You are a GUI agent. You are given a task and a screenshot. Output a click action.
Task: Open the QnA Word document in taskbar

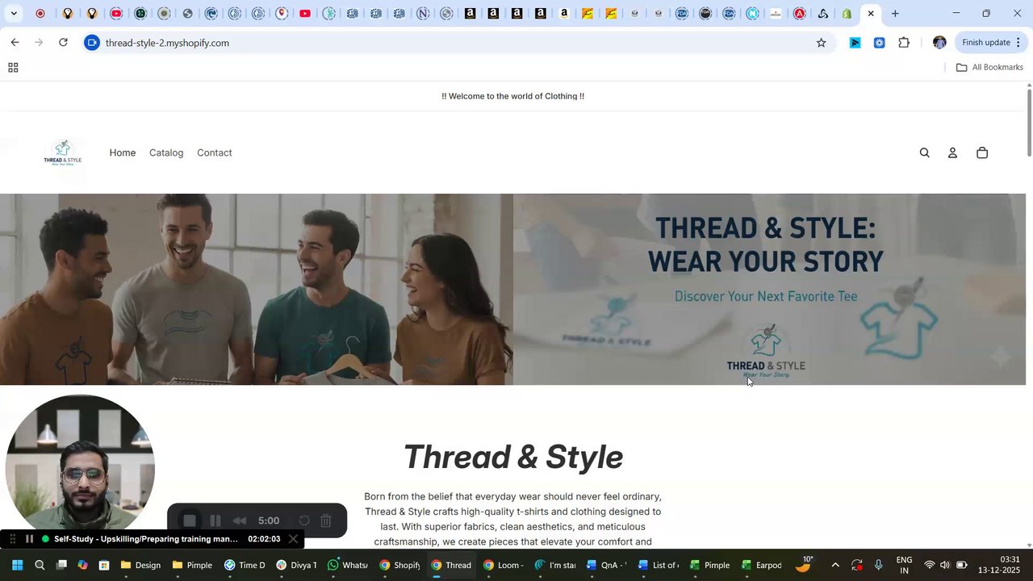click(x=606, y=565)
